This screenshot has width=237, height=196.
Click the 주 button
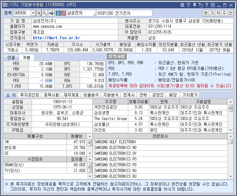click(224, 13)
